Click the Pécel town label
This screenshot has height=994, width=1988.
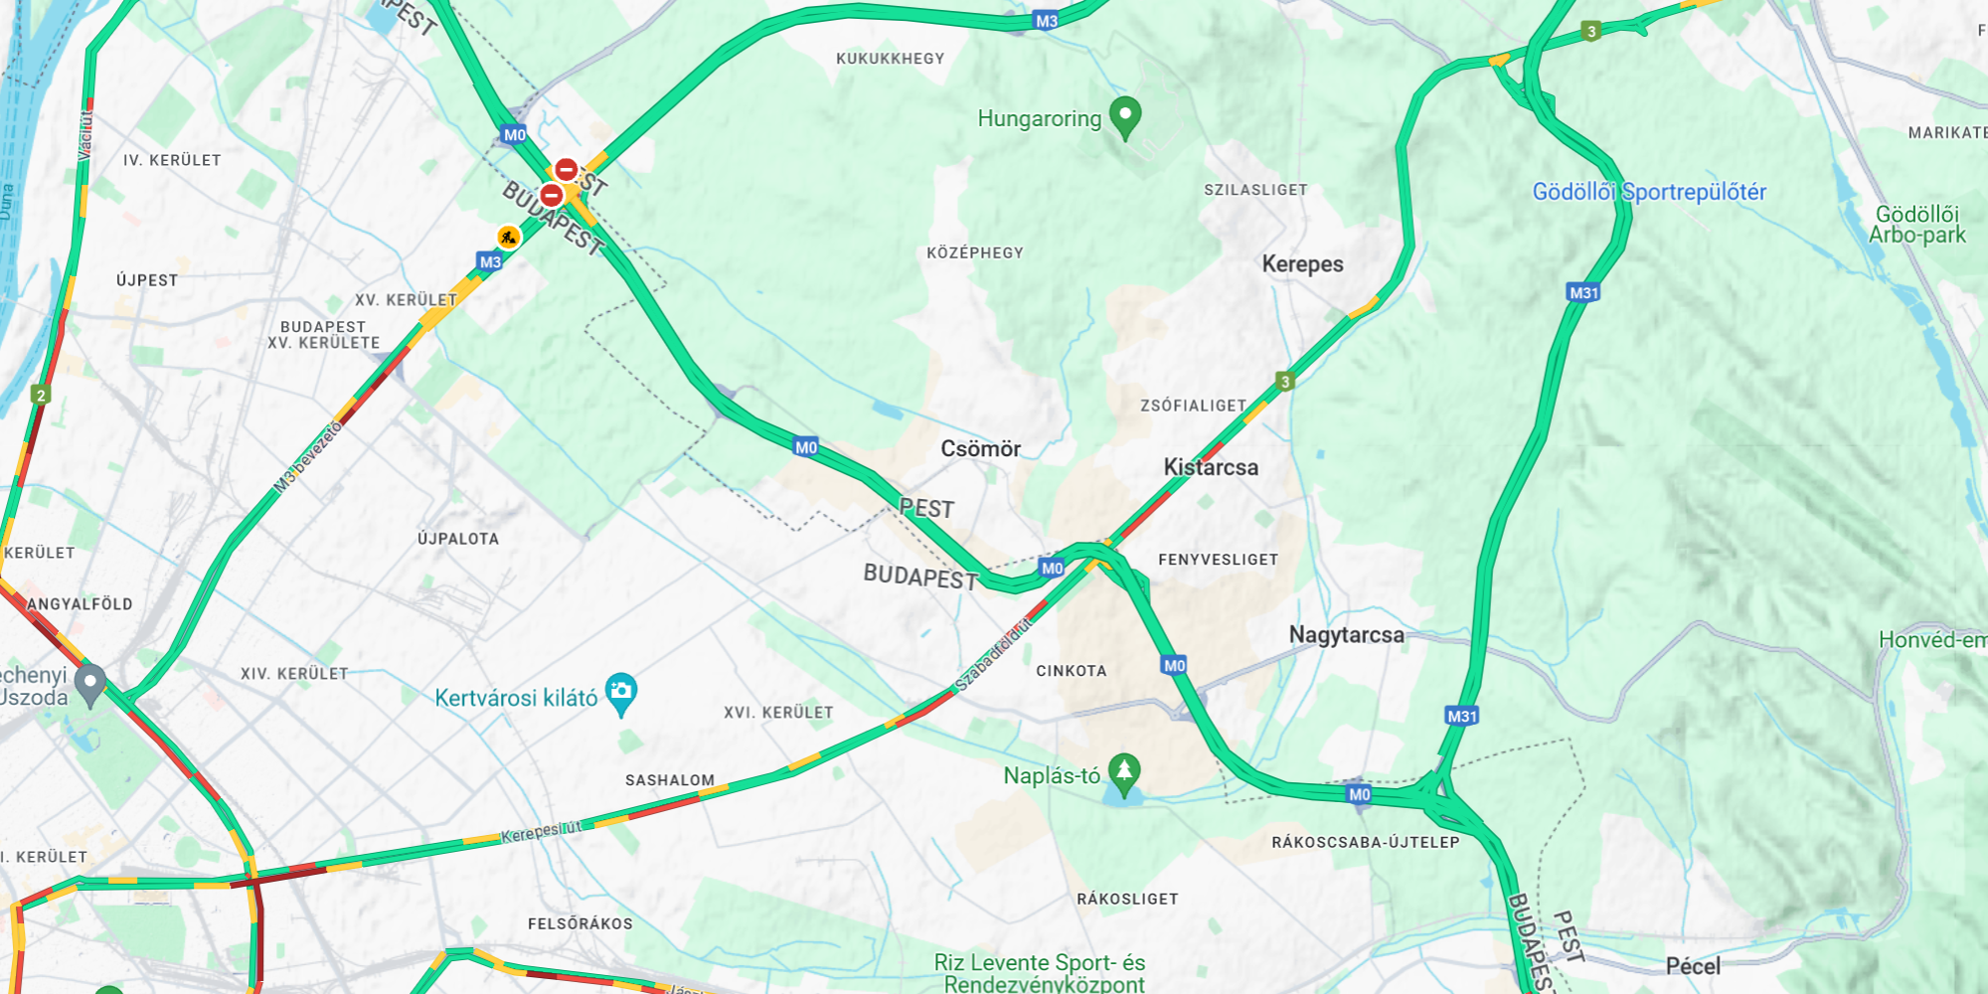[x=1693, y=966]
